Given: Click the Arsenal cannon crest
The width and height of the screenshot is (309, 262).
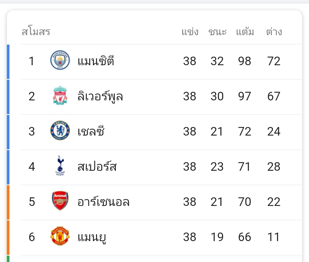Looking at the screenshot, I should 60,201.
